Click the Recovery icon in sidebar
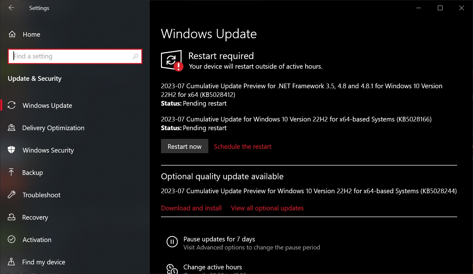Image resolution: width=473 pixels, height=274 pixels. pos(12,217)
